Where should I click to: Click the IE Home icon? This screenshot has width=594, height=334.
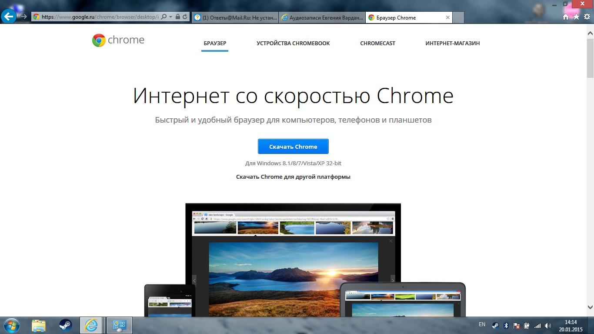coord(566,17)
